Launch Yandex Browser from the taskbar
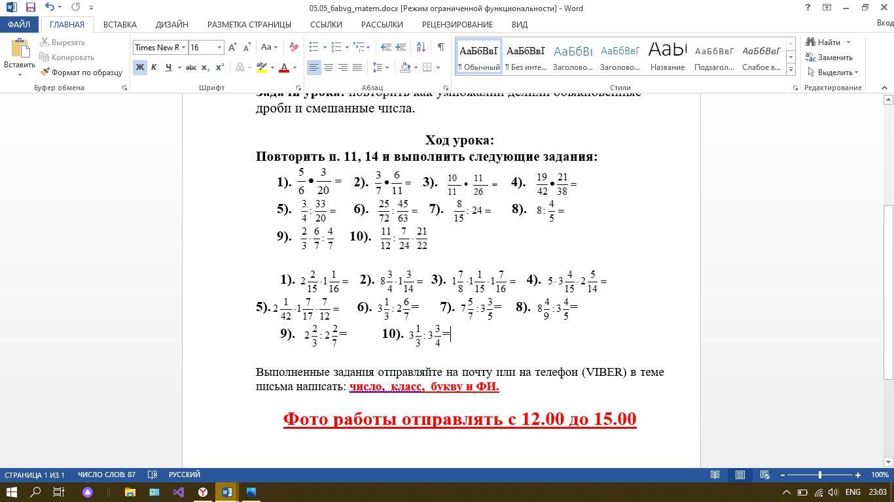The height and width of the screenshot is (502, 894). point(202,492)
